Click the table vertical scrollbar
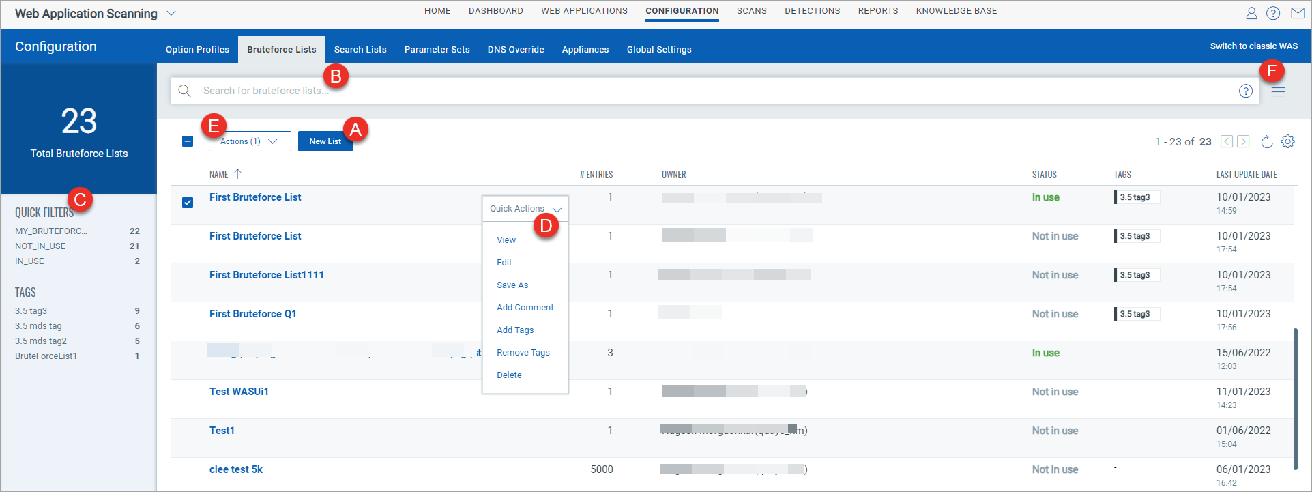Screen dimensions: 1312x492 (1295, 399)
